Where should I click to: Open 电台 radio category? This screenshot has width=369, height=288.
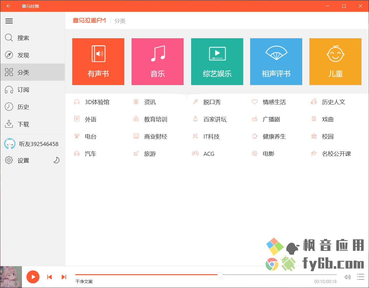coord(85,137)
